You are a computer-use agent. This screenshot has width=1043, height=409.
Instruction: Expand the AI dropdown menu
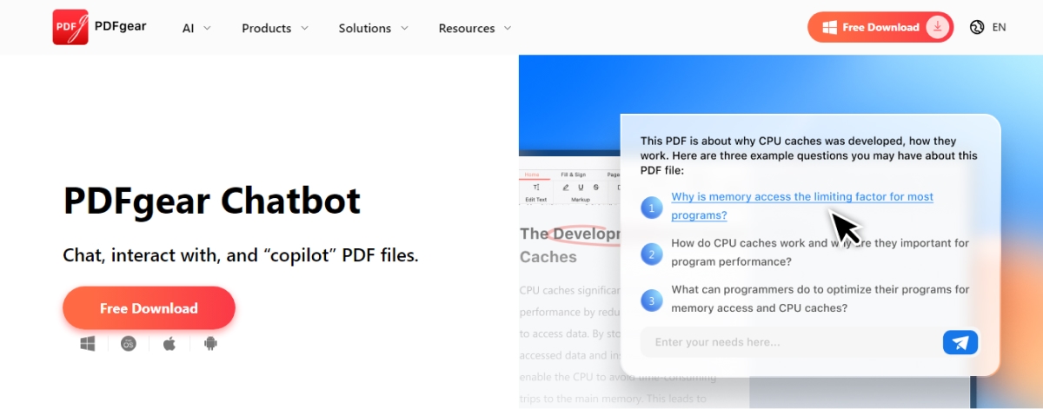196,28
